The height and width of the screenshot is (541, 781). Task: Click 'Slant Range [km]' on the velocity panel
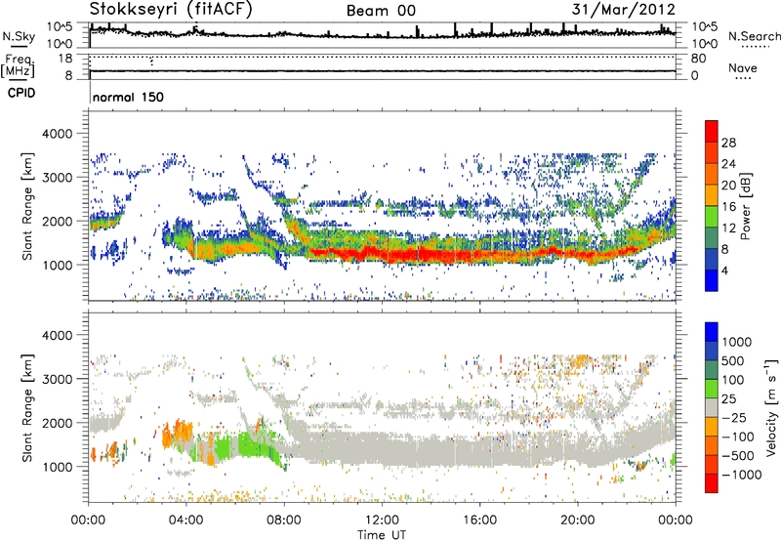[x=27, y=407]
